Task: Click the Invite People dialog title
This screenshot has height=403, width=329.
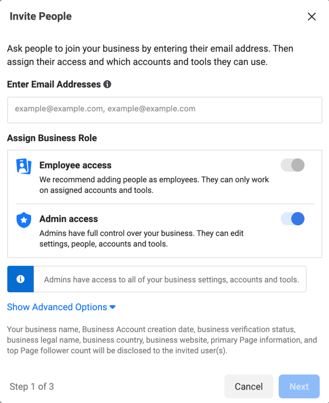Action: (x=40, y=17)
